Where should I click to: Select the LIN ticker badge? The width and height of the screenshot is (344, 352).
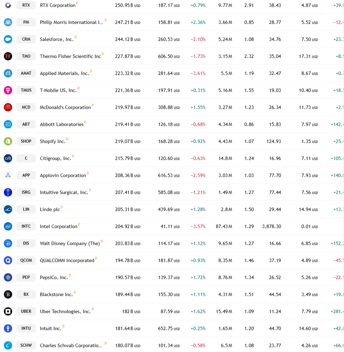pos(26,209)
